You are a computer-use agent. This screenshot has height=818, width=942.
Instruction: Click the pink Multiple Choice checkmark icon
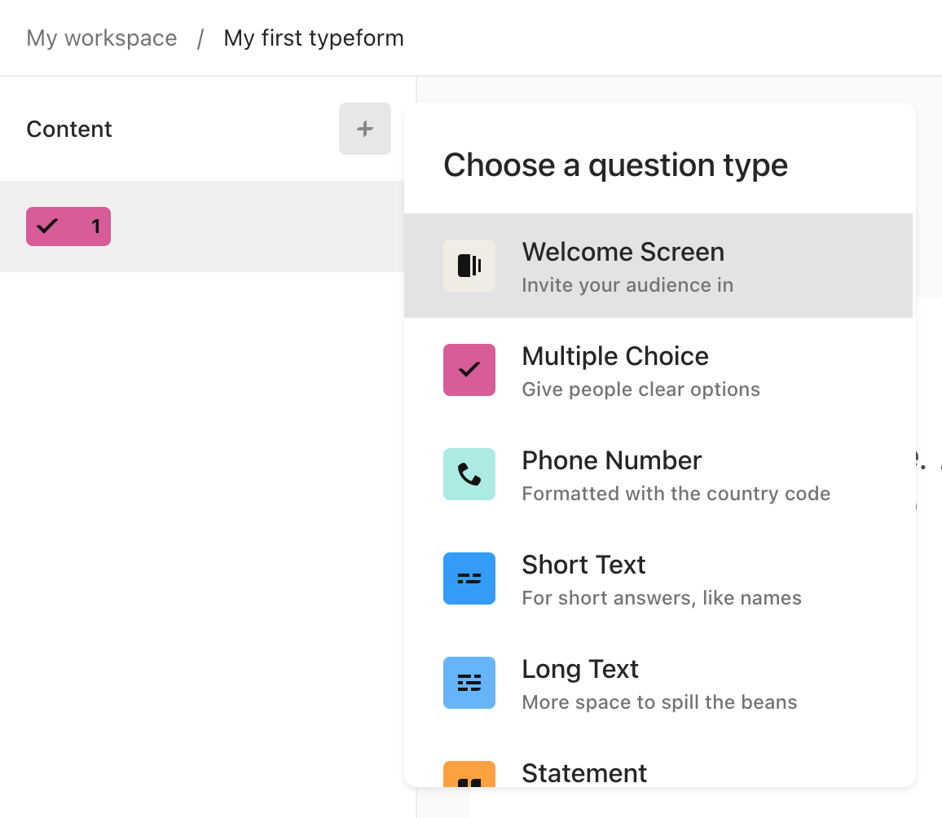click(469, 370)
